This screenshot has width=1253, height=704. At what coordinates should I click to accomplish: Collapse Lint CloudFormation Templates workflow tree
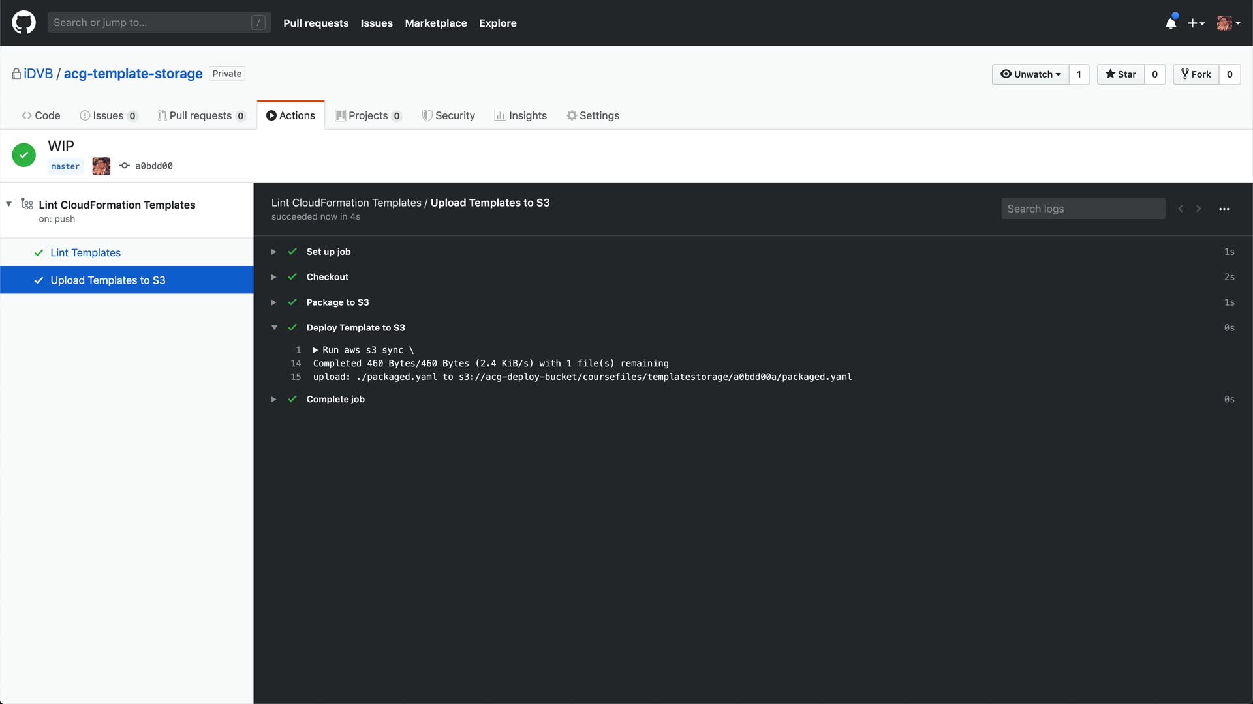pyautogui.click(x=9, y=204)
